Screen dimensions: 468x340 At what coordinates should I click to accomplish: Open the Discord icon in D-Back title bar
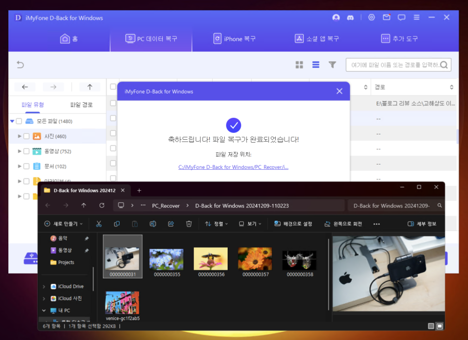point(350,17)
